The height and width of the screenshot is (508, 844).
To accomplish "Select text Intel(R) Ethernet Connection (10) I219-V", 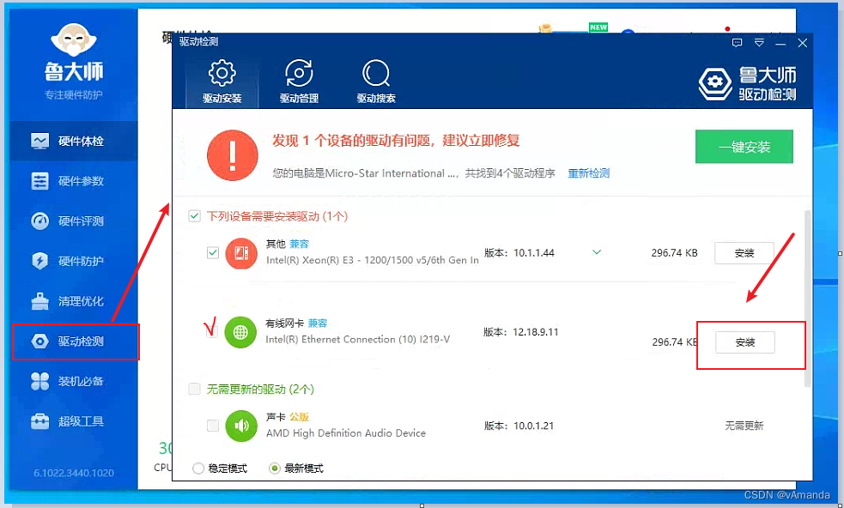I will tap(357, 340).
